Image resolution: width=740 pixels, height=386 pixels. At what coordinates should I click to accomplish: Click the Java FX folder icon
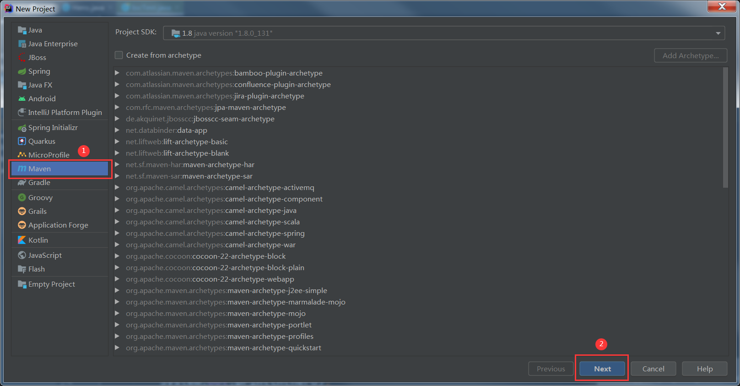tap(22, 85)
